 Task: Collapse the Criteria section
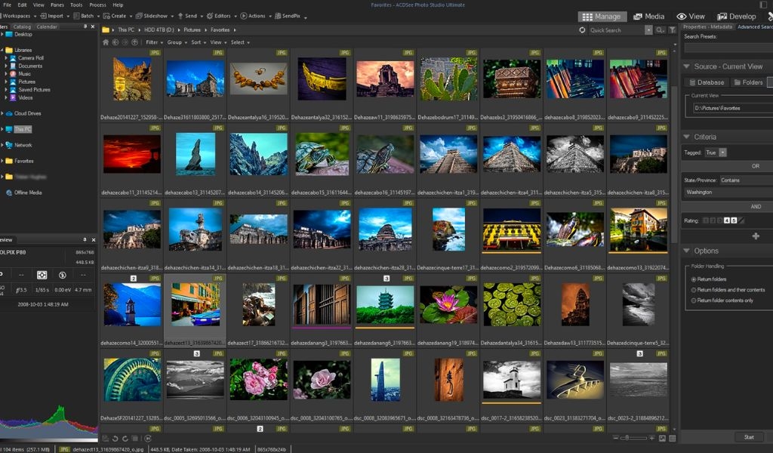[x=686, y=137]
